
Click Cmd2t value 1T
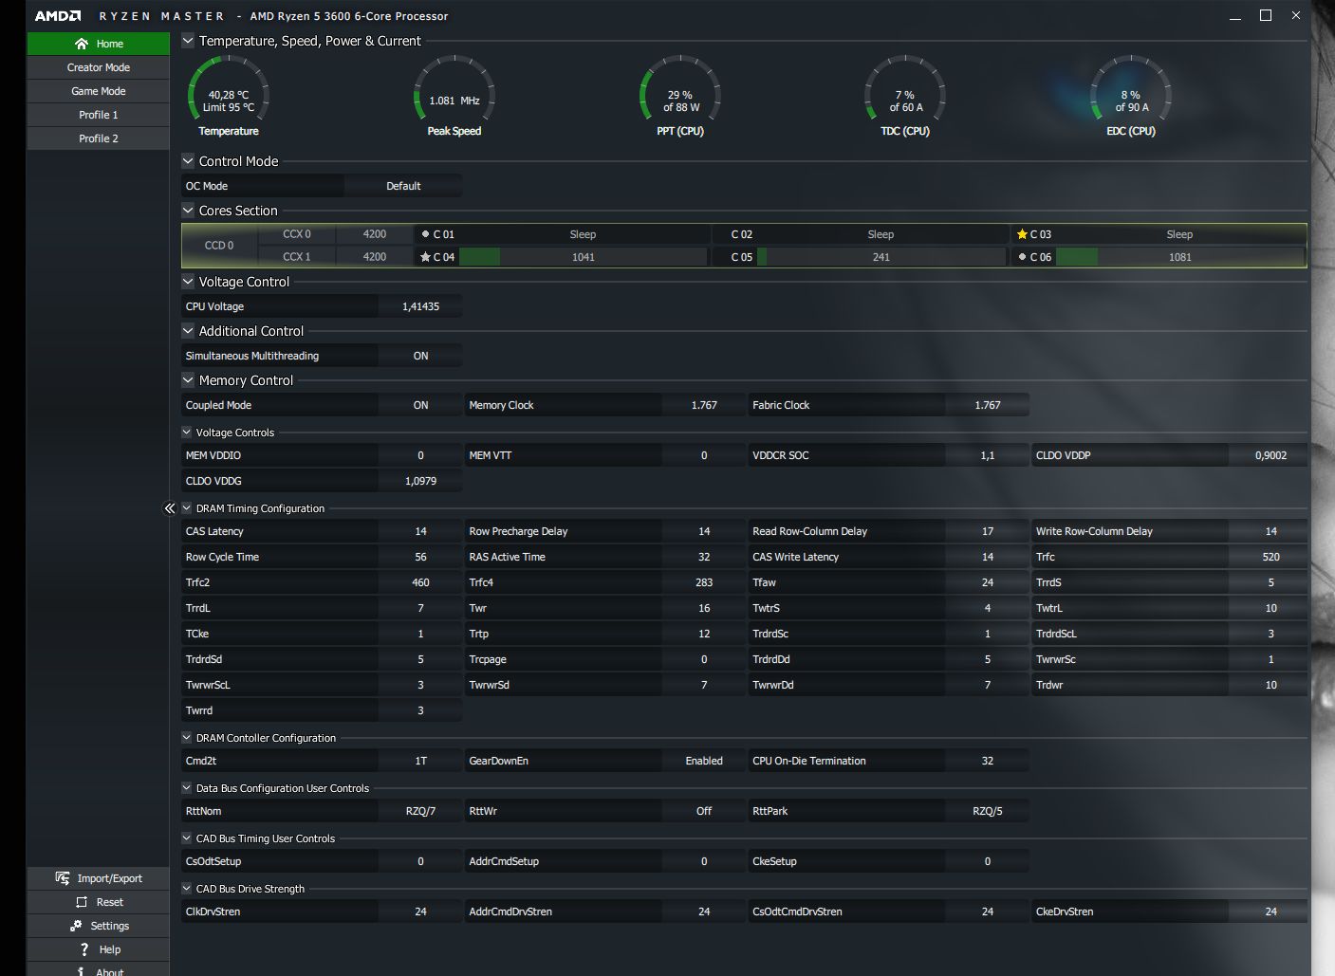(420, 761)
